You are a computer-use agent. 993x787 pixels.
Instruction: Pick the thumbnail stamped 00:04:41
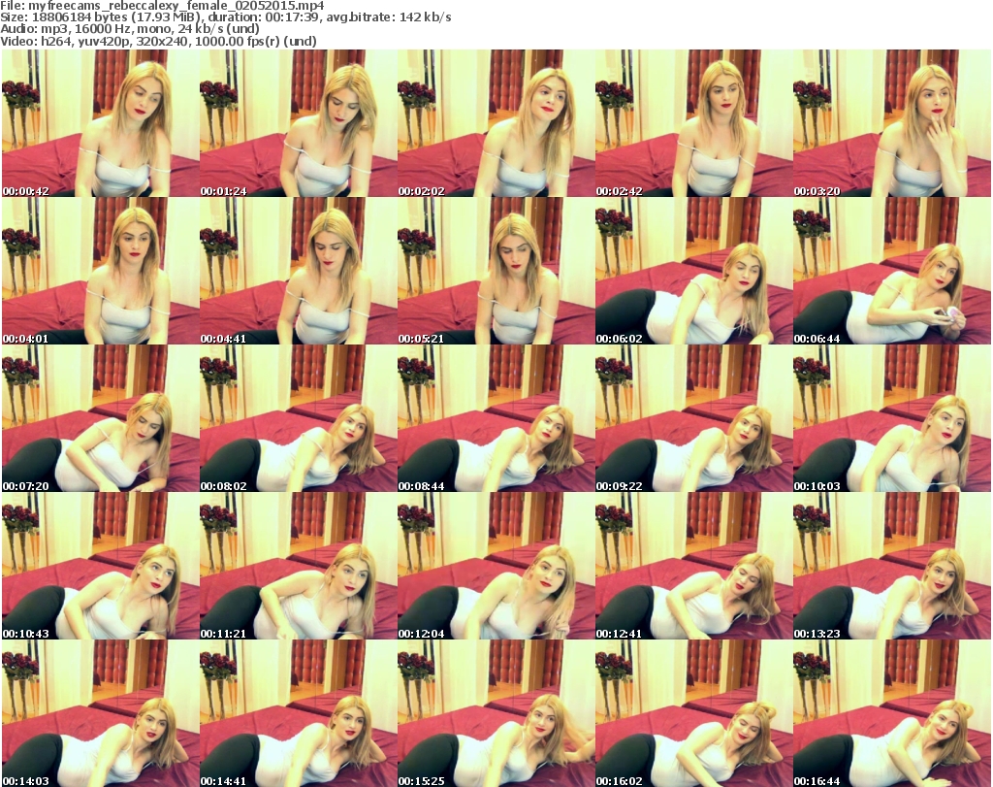pyautogui.click(x=299, y=271)
